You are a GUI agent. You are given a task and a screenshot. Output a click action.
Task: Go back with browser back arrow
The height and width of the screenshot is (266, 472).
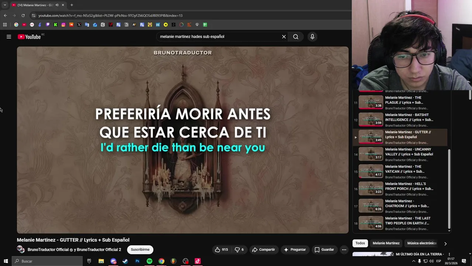click(5, 16)
